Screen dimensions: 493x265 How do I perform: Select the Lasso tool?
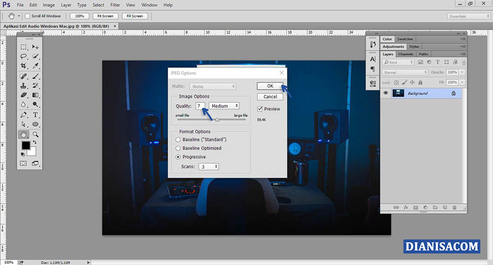tap(24, 57)
